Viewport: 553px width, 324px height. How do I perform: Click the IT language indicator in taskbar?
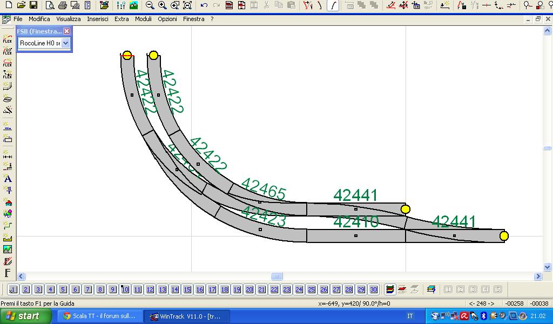410,316
